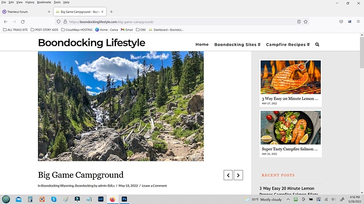Reload the current page
Screen dimensions: 364x204
point(23,22)
